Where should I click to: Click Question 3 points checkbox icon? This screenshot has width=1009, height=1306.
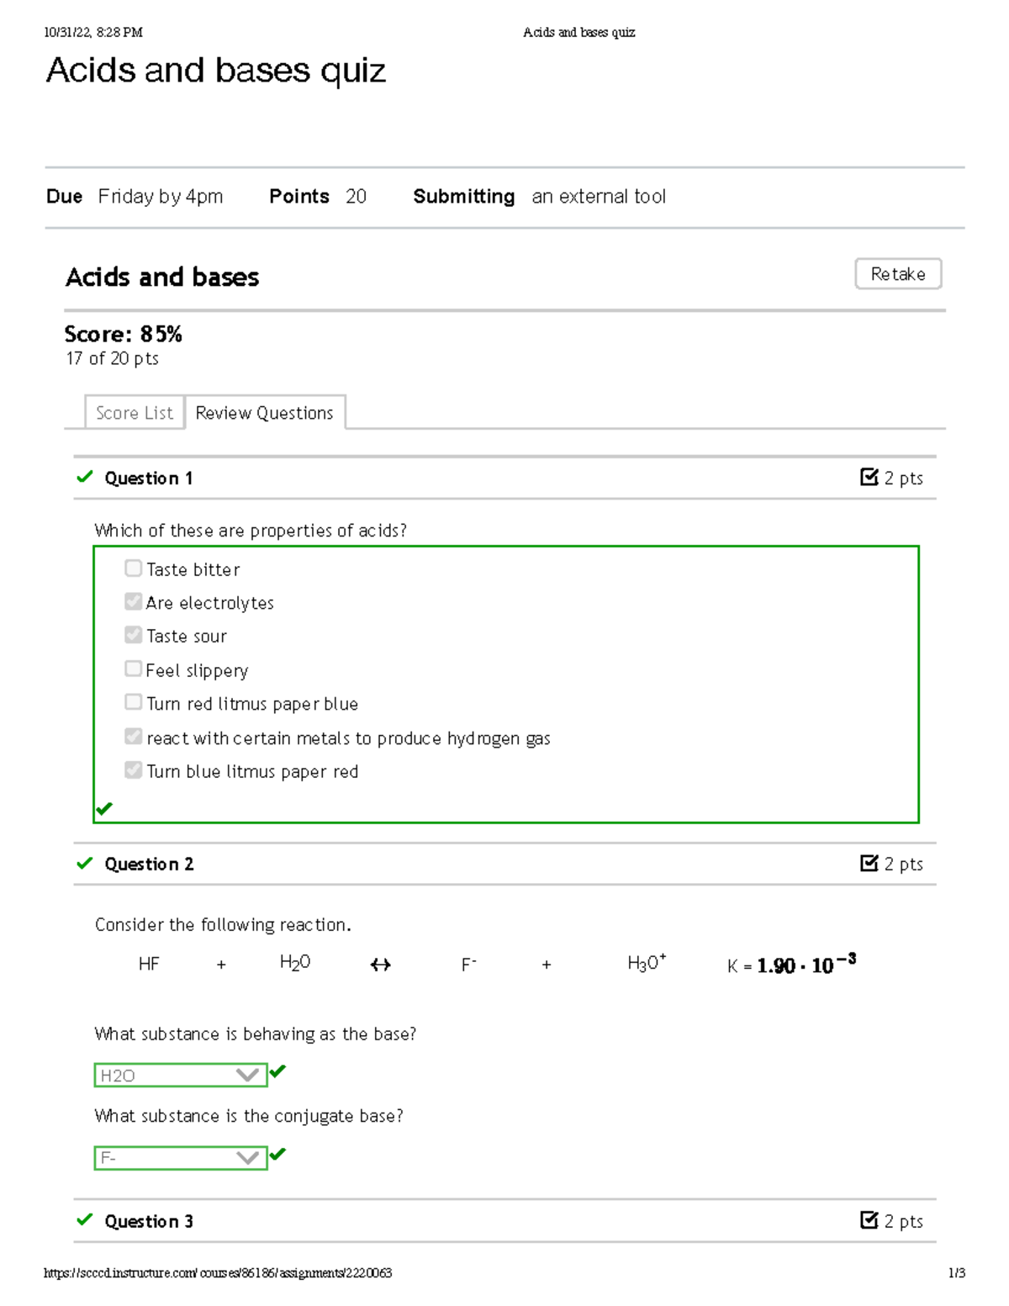click(x=869, y=1220)
